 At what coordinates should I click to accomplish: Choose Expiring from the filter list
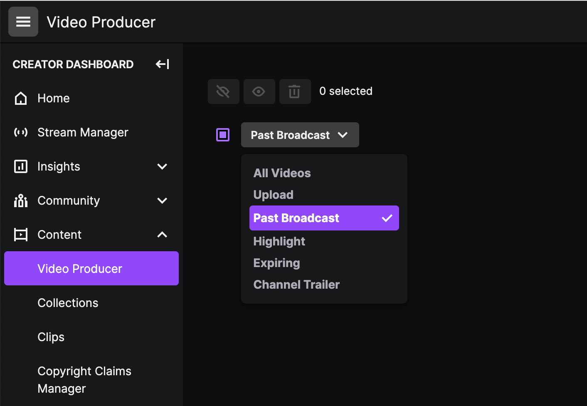point(277,263)
